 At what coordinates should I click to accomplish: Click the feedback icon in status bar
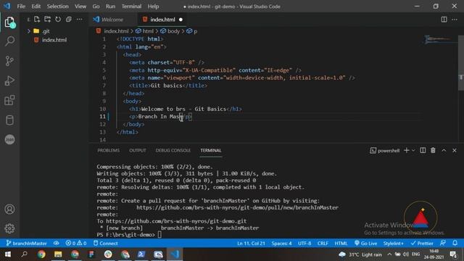click(x=443, y=243)
